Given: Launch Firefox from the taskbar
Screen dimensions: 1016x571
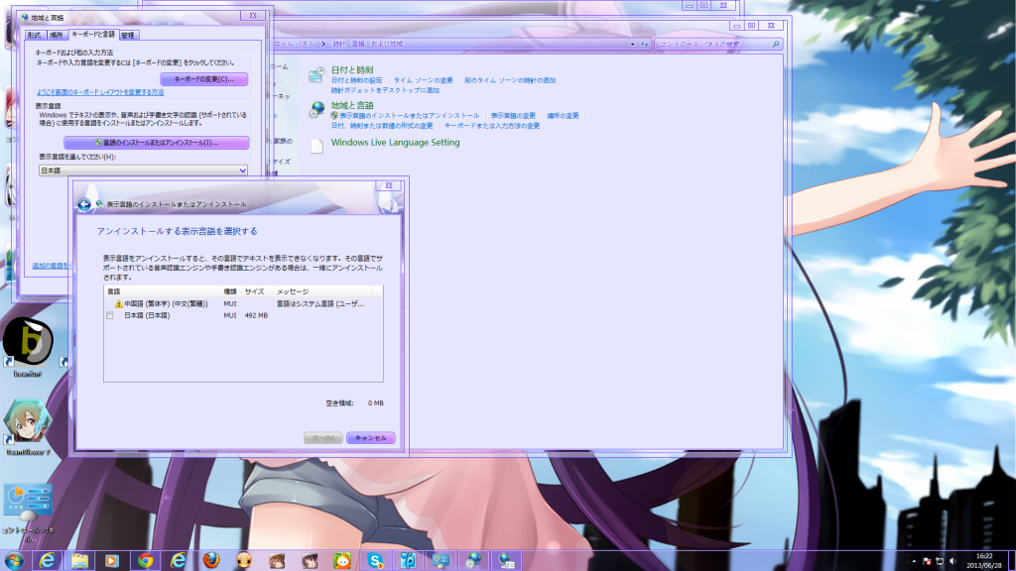Looking at the screenshot, I should tap(210, 560).
